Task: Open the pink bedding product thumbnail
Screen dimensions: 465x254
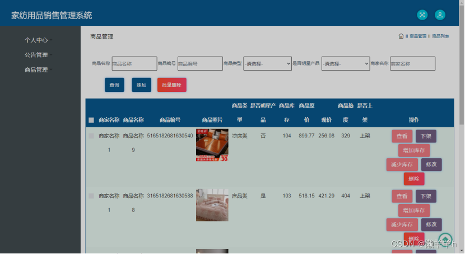Action: pos(212,205)
